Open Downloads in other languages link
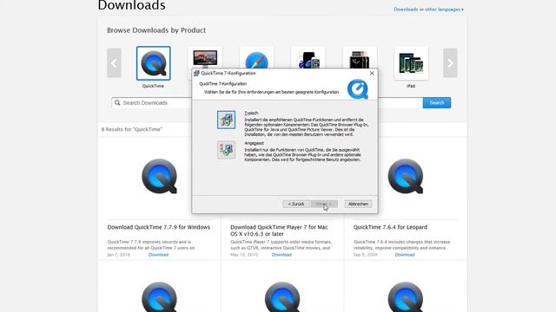Viewport: 556px width, 312px height. (x=428, y=10)
